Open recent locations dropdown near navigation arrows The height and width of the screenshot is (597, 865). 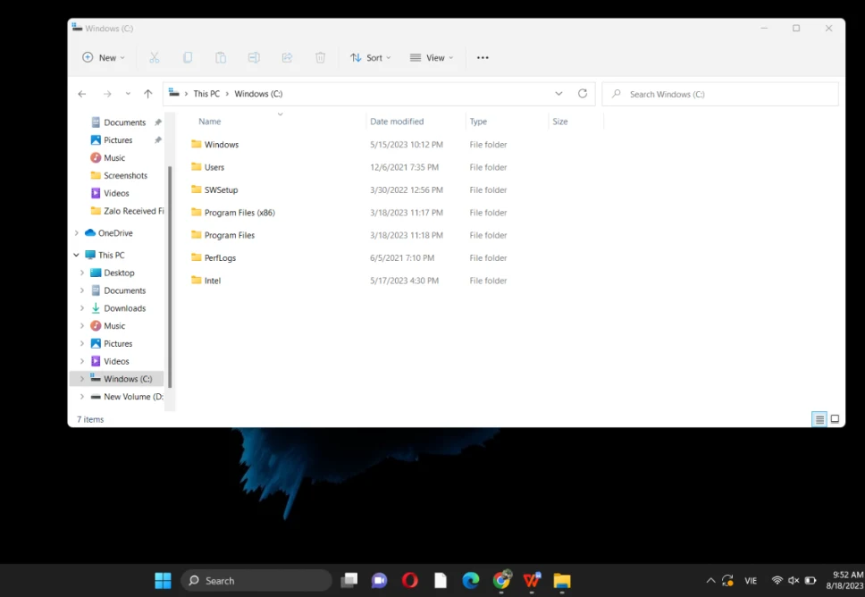[x=128, y=94]
